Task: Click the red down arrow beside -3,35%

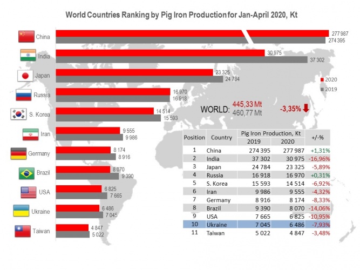Action: click(x=306, y=109)
